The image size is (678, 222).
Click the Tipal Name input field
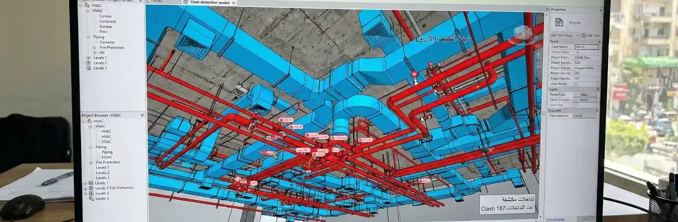point(586,47)
